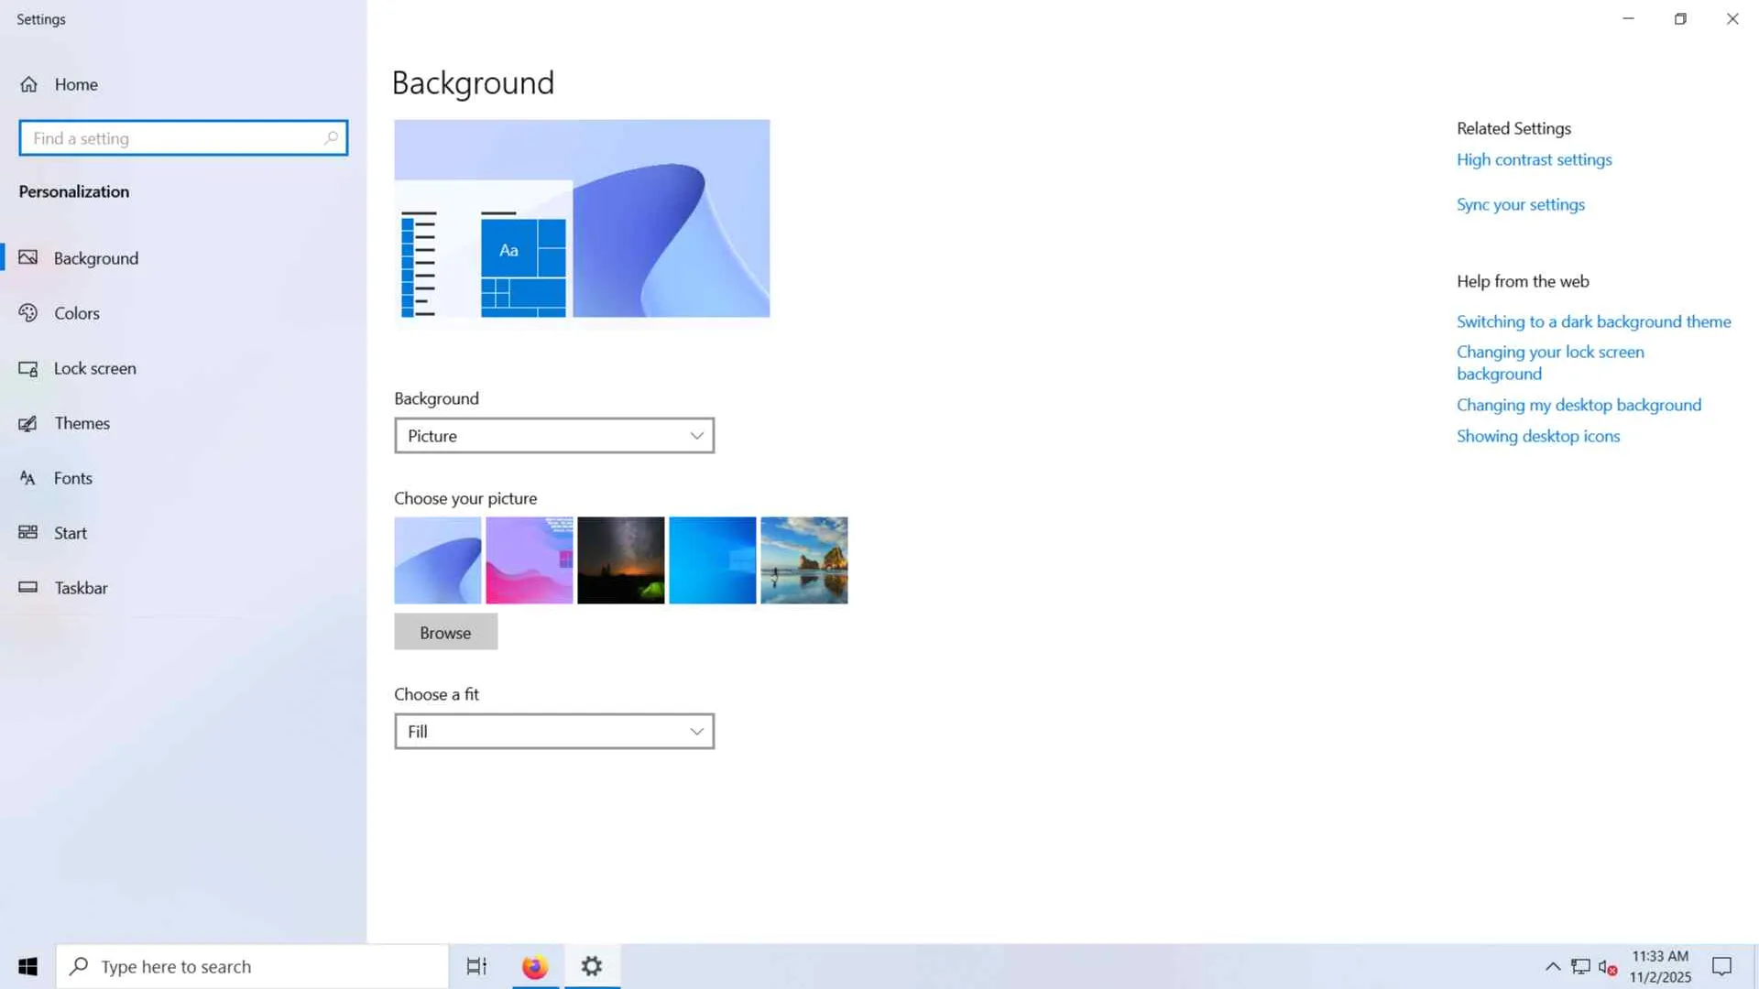Expand the Choose a fit dropdown

(554, 732)
